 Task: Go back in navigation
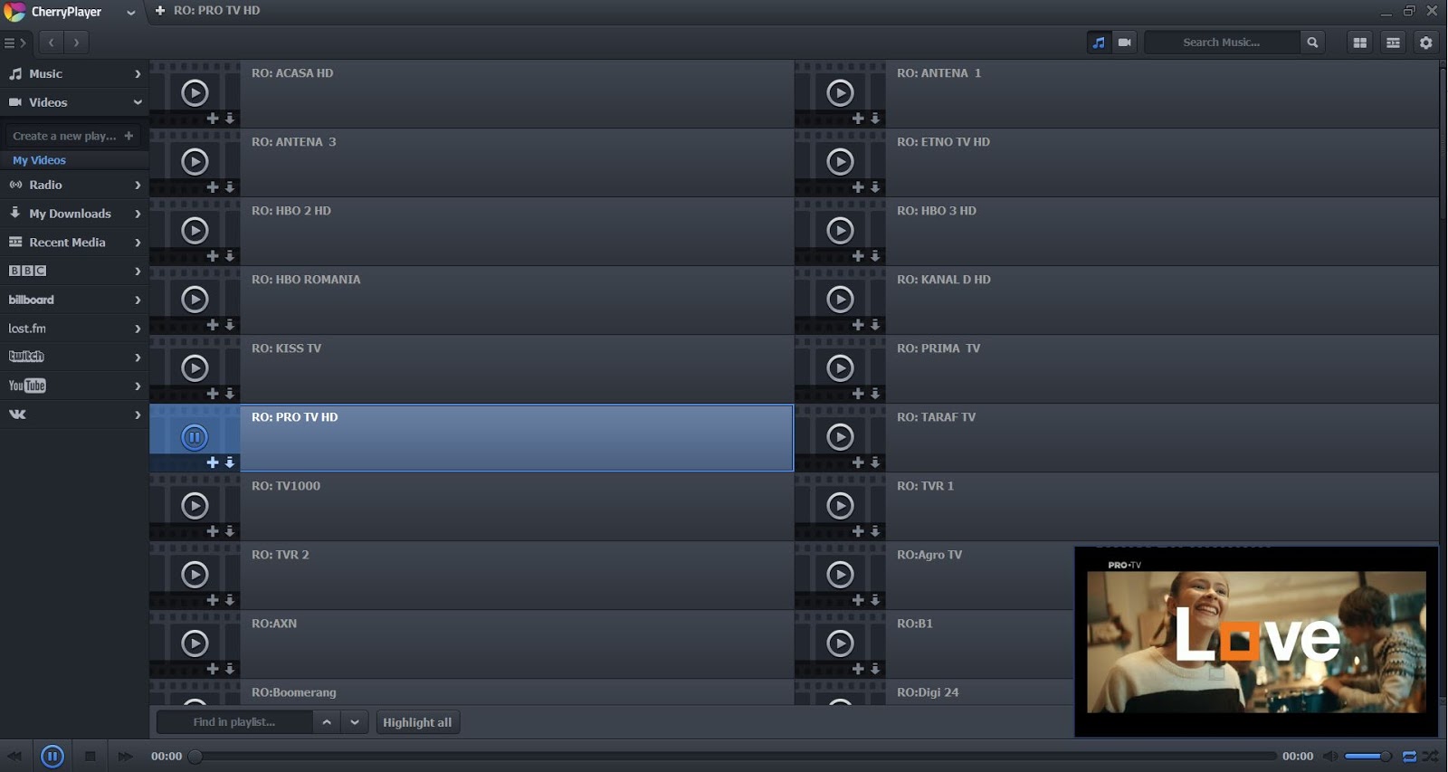[x=51, y=43]
